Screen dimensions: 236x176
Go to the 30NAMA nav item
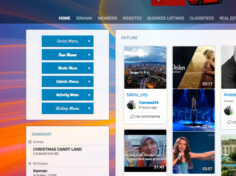pos(84,18)
